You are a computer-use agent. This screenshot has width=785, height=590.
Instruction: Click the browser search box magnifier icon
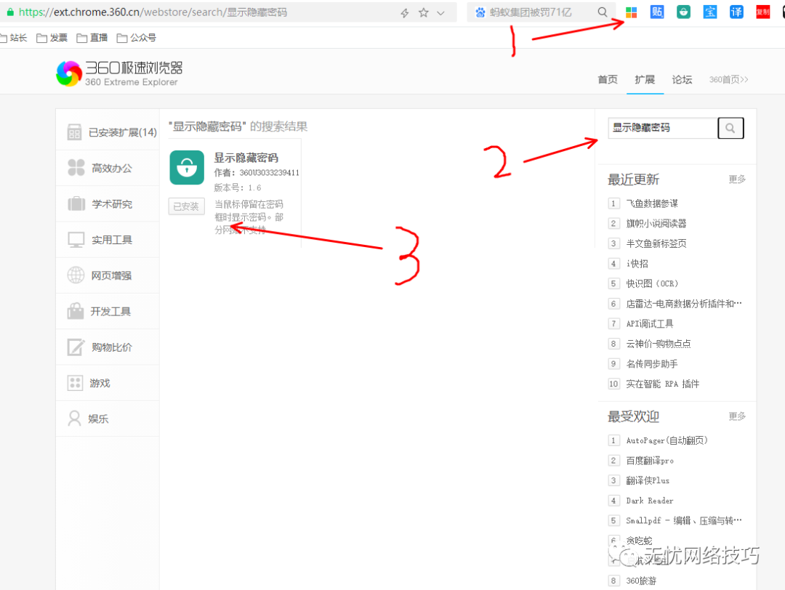point(603,12)
